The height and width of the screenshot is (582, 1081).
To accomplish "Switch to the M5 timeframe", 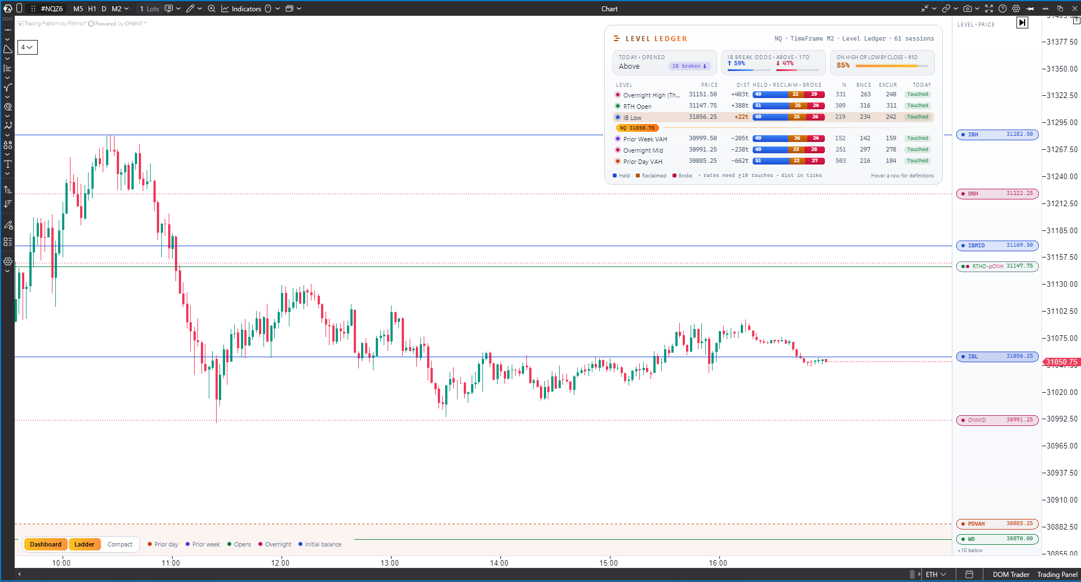I will pyautogui.click(x=78, y=8).
